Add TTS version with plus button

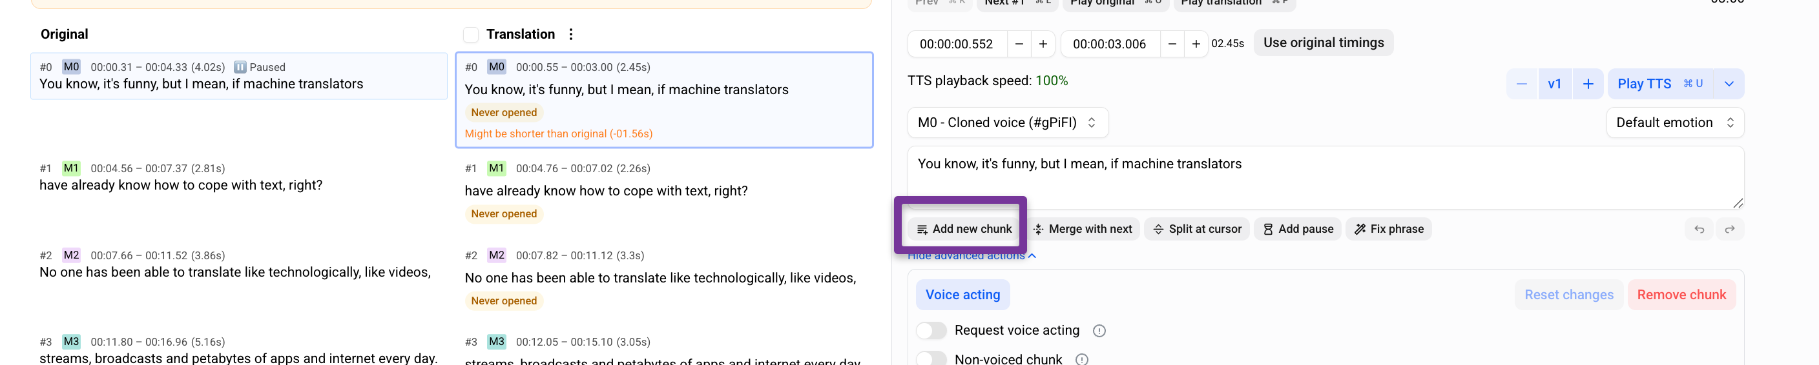1588,84
